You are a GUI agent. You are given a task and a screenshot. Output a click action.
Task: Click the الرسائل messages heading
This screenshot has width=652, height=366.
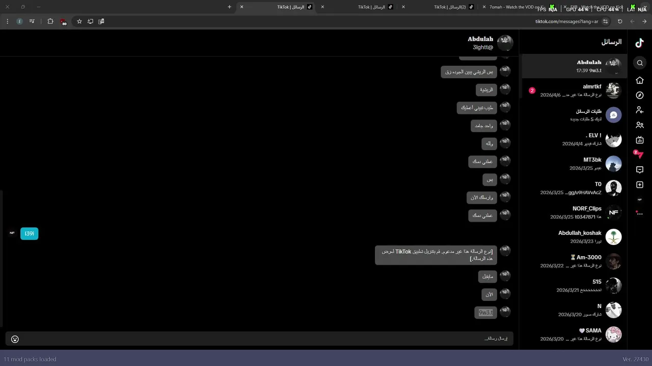(611, 42)
